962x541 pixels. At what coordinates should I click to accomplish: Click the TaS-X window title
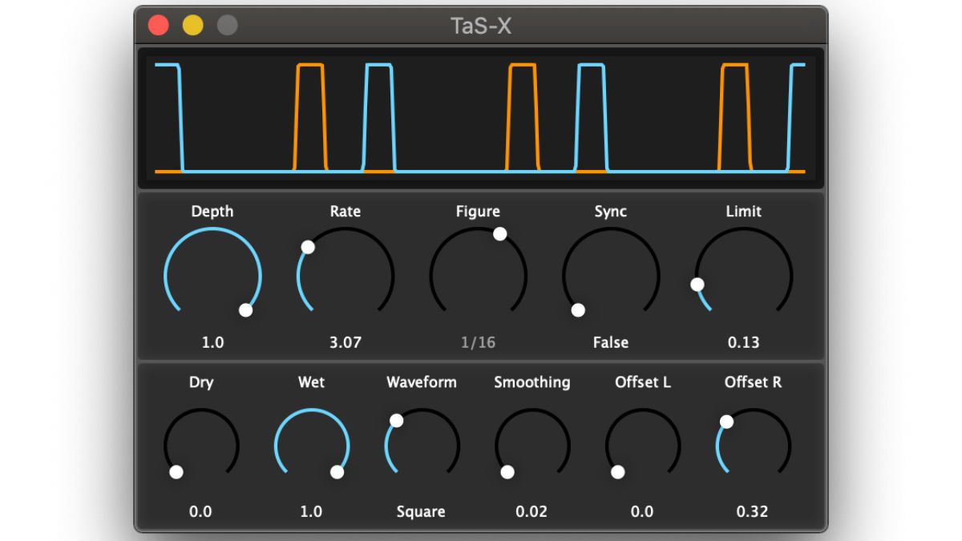(x=481, y=26)
